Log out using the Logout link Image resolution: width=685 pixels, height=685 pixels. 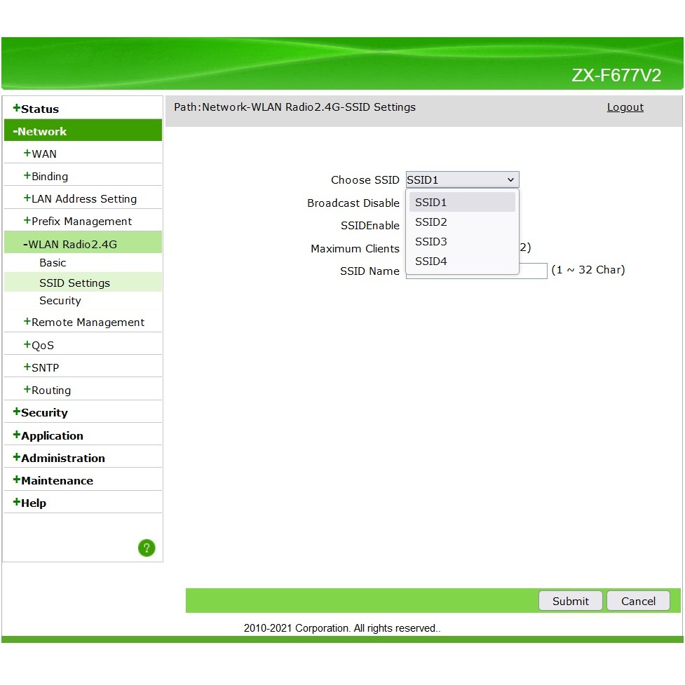click(x=625, y=107)
